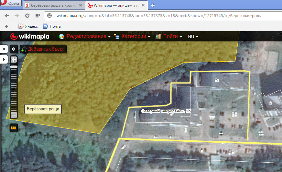Reload the current page
The height and width of the screenshot is (172, 282).
click(x=27, y=15)
